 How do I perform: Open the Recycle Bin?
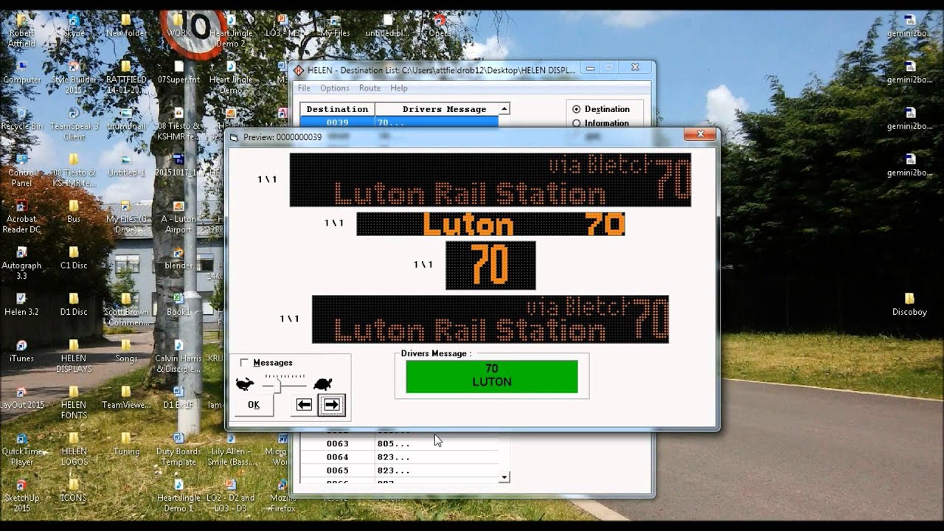pos(21,118)
